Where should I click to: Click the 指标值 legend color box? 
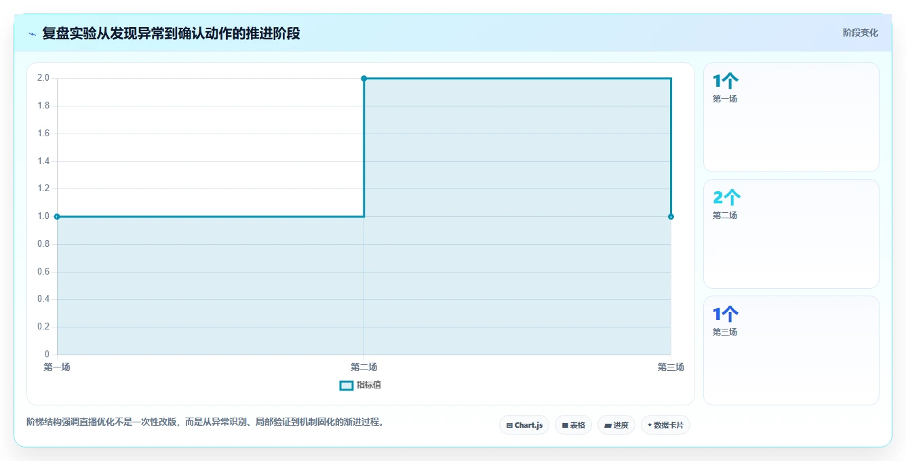coord(346,385)
